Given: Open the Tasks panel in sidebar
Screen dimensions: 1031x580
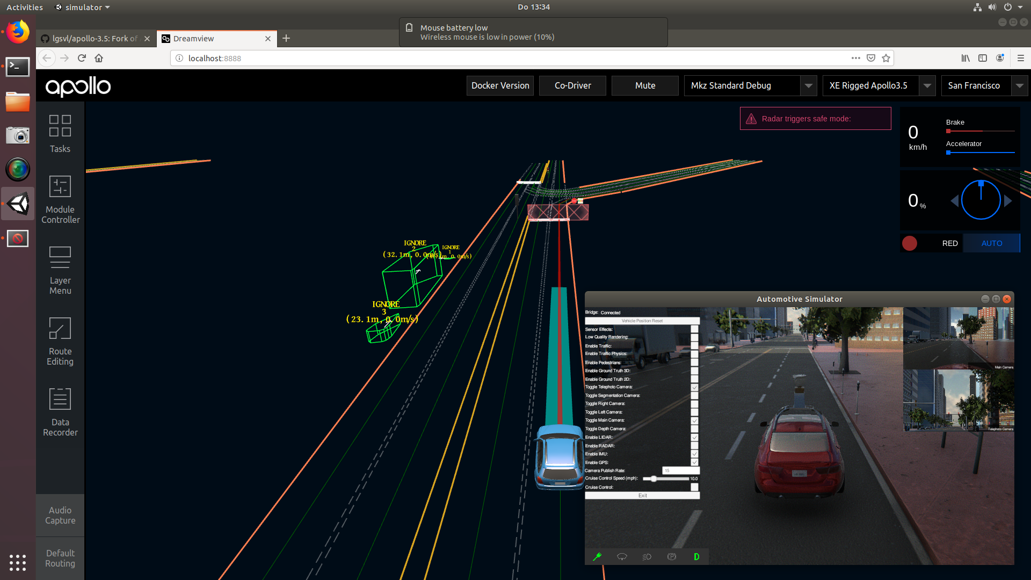Looking at the screenshot, I should pos(60,134).
